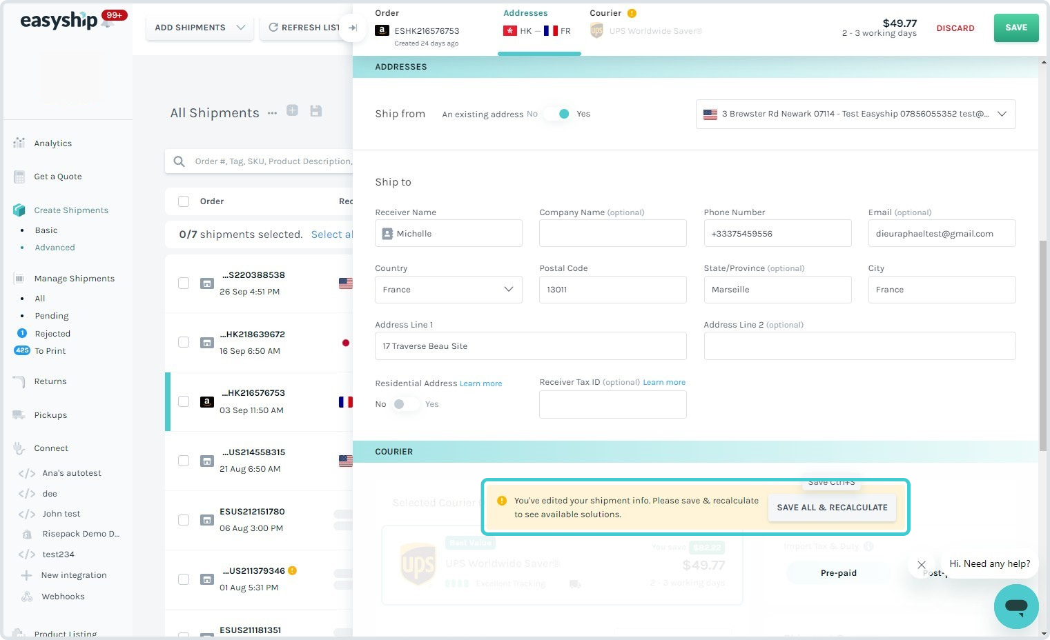The width and height of the screenshot is (1050, 640).
Task: Check the box for order ESUS212151780
Action: click(x=184, y=520)
